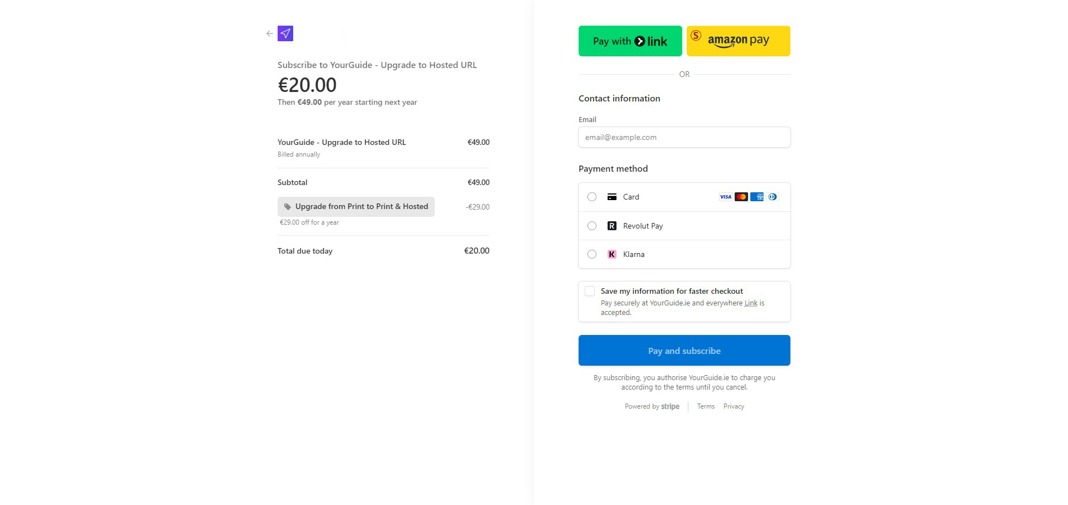Click the Revolut Pay R logo
This screenshot has height=505, width=1068.
[611, 226]
